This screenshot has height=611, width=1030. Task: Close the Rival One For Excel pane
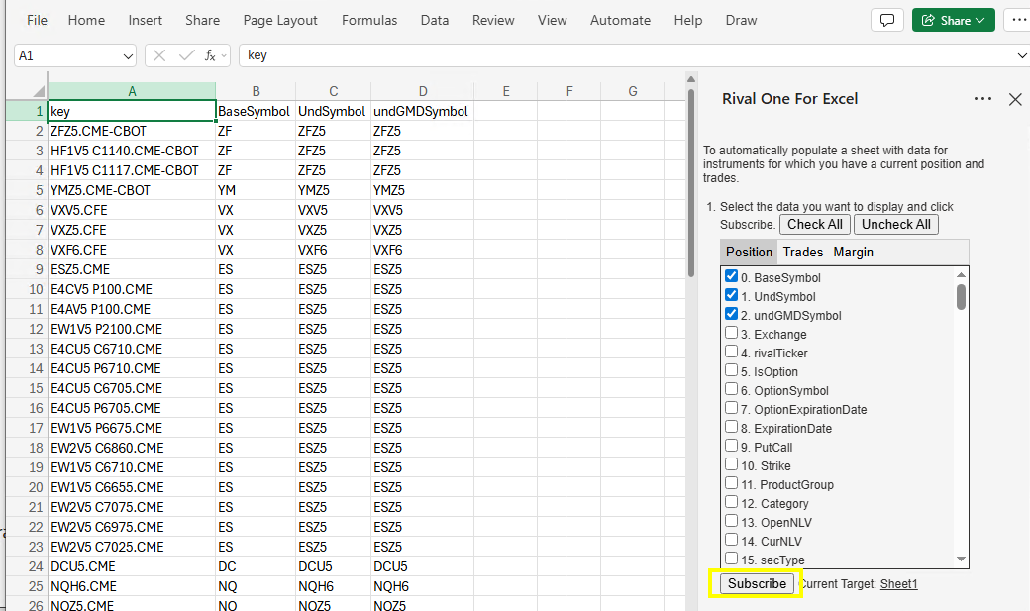1015,99
